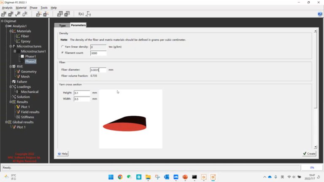This screenshot has height=182, width=324.
Task: Collapse the Microstructures tree node
Action: pos(11,46)
